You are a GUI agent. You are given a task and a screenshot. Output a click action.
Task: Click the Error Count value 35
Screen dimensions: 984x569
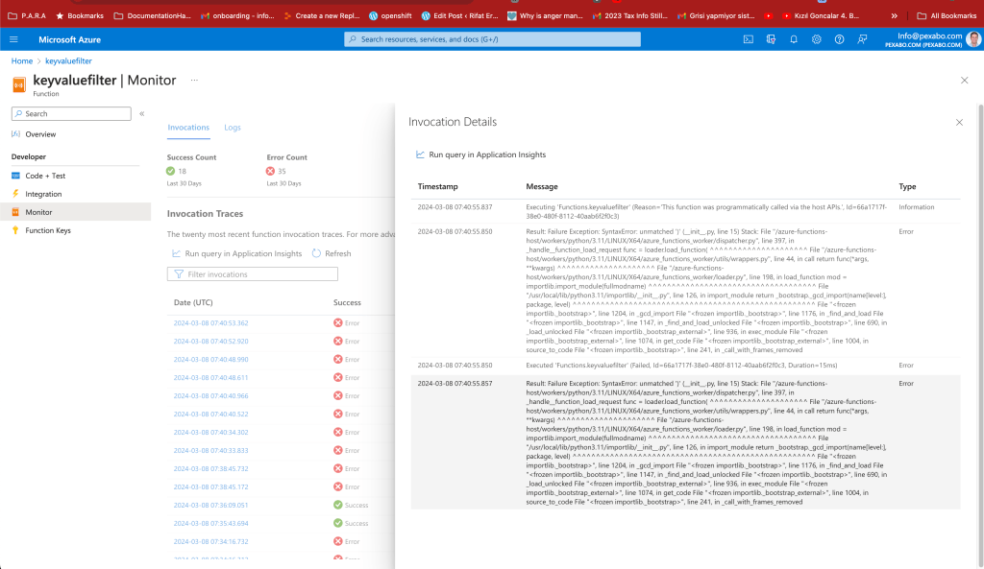click(x=282, y=171)
